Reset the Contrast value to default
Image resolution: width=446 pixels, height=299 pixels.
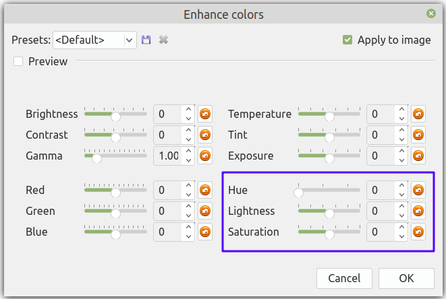point(205,135)
